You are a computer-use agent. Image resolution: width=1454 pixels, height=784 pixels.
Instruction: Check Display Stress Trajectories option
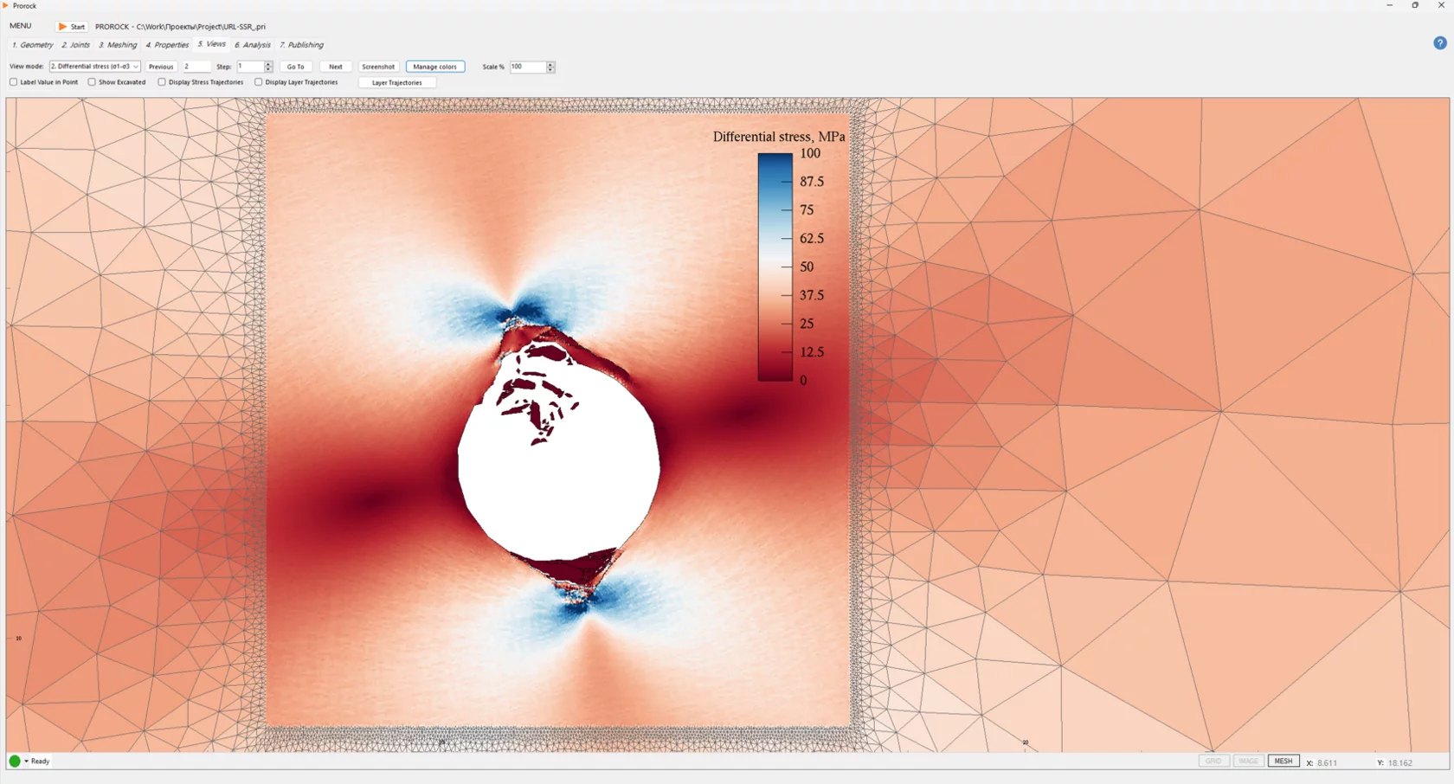pyautogui.click(x=162, y=82)
